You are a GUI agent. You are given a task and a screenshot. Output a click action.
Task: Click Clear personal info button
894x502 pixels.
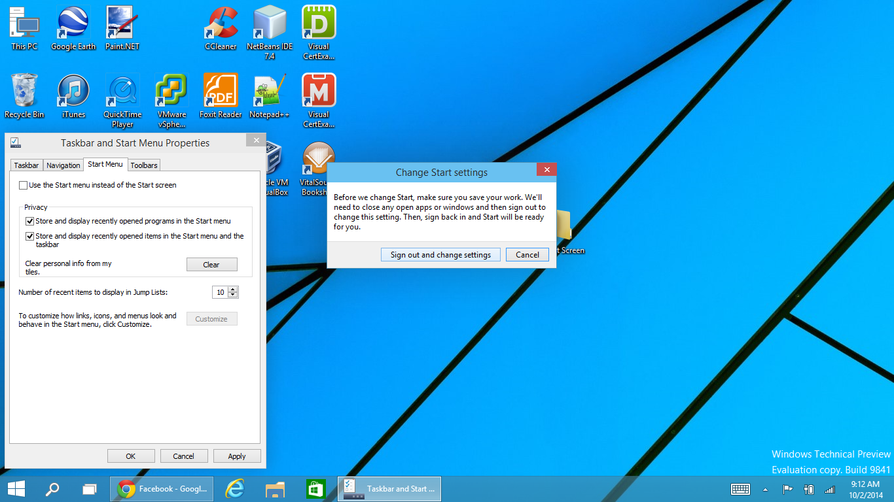click(211, 265)
